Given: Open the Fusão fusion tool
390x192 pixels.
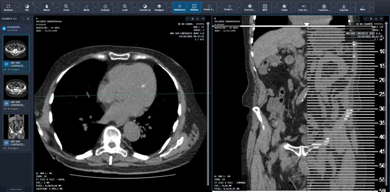Looking at the screenshot, I should coord(284,7).
